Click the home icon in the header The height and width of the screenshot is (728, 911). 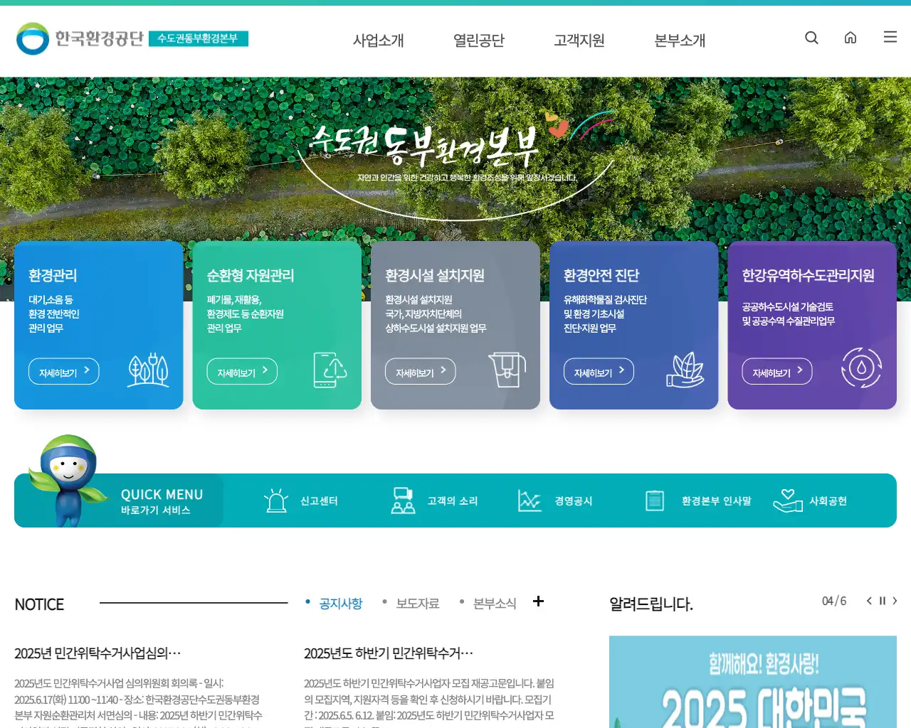pos(851,38)
